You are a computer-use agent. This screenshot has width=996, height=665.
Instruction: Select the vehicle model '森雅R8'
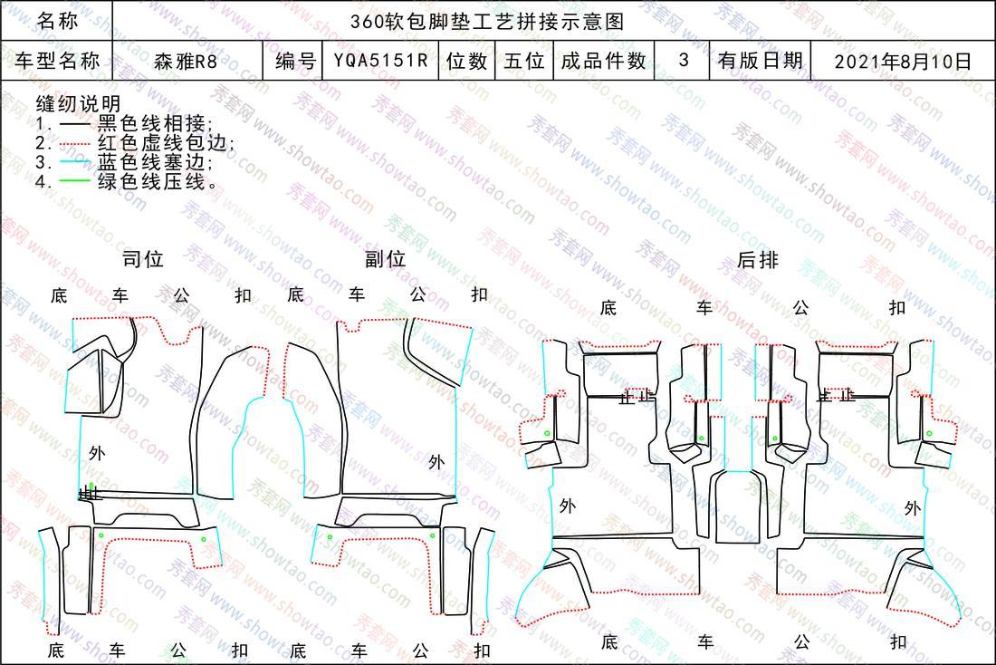[x=186, y=61]
